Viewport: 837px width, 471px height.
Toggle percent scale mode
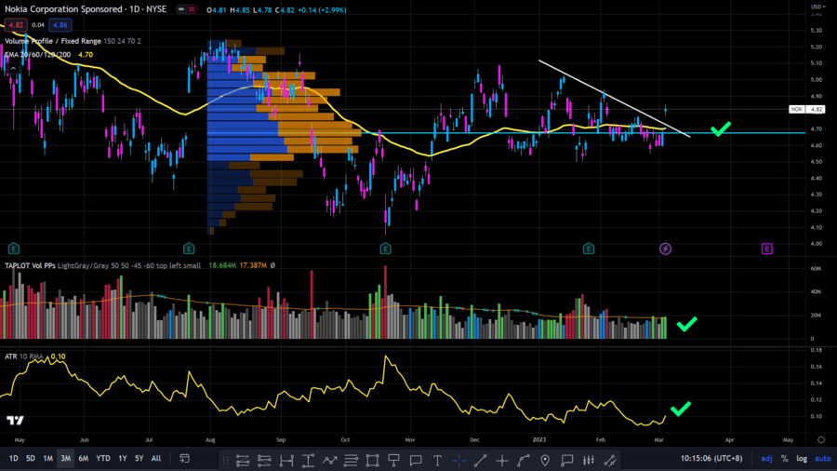[x=784, y=458]
